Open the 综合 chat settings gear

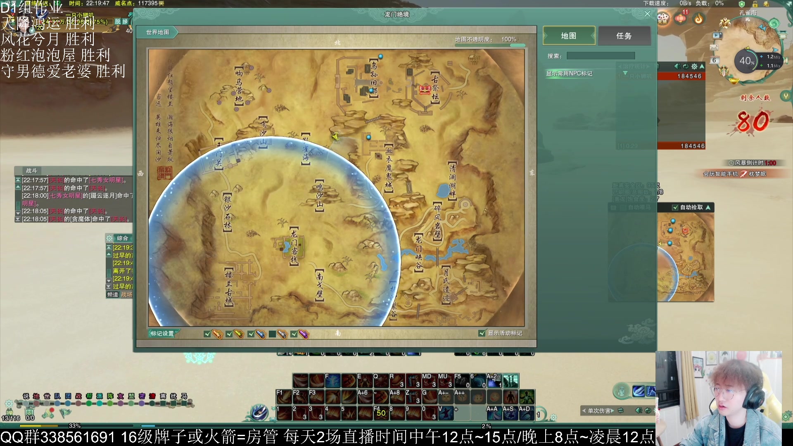[x=109, y=238]
